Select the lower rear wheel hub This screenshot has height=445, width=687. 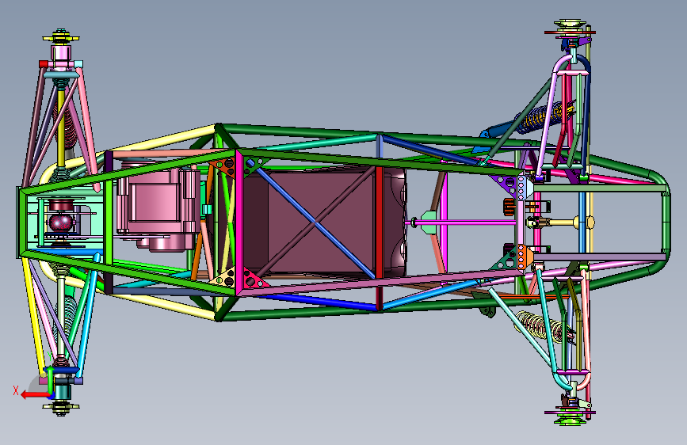pos(61,407)
